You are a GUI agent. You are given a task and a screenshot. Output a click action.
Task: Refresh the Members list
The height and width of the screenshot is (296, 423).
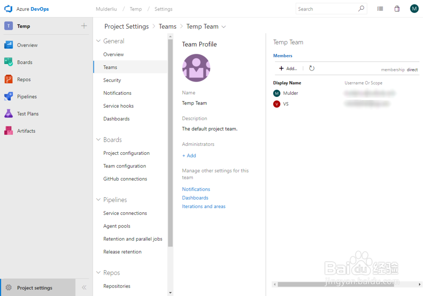[x=312, y=68]
